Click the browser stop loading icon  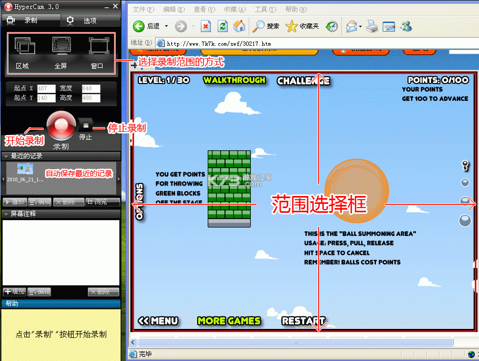click(x=206, y=26)
